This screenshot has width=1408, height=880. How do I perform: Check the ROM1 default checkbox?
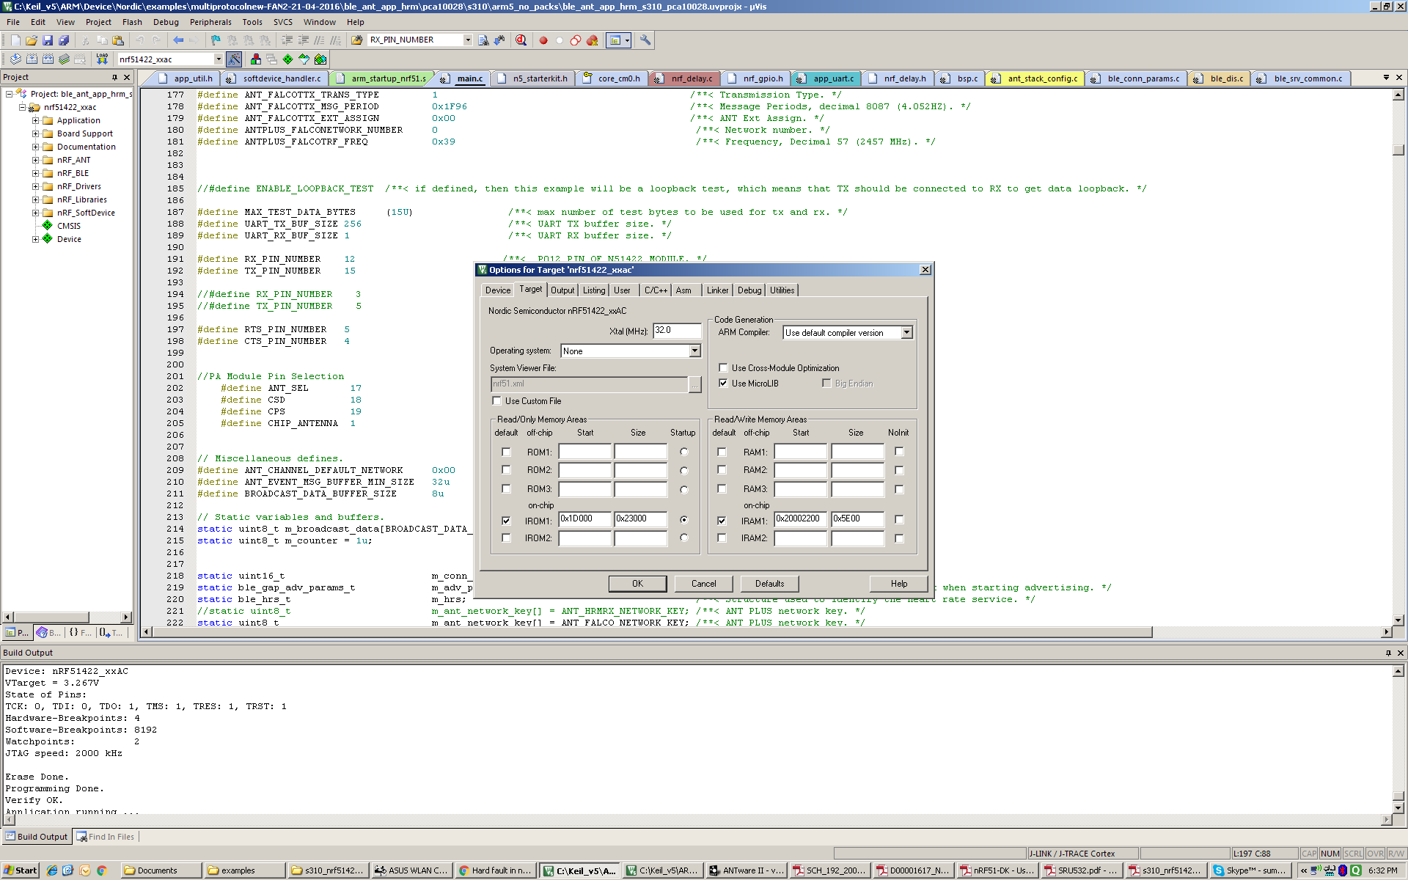click(x=506, y=452)
